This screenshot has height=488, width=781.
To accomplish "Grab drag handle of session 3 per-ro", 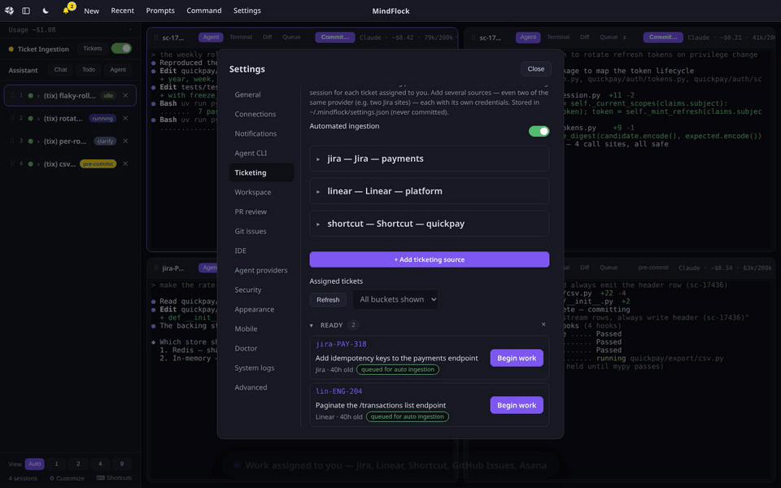I will click(x=12, y=142).
